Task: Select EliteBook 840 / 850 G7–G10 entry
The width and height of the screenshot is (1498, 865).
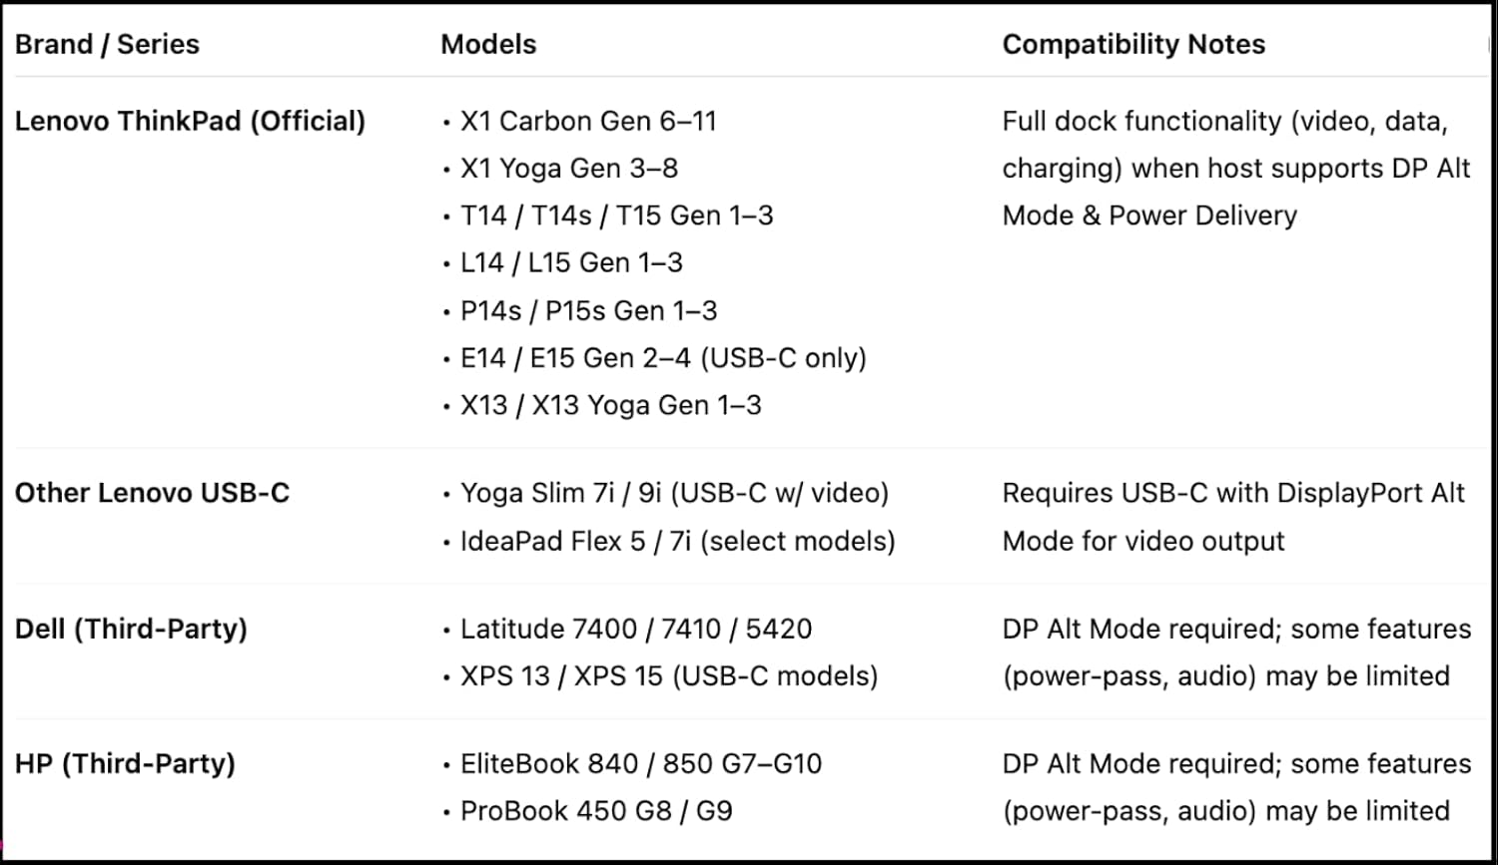Action: [x=640, y=764]
